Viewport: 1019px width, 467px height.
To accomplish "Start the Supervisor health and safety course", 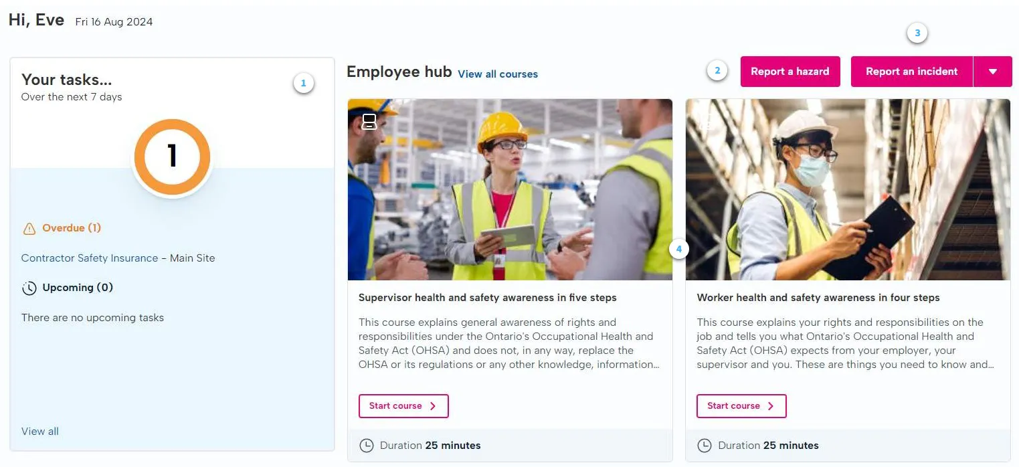I will coord(403,406).
